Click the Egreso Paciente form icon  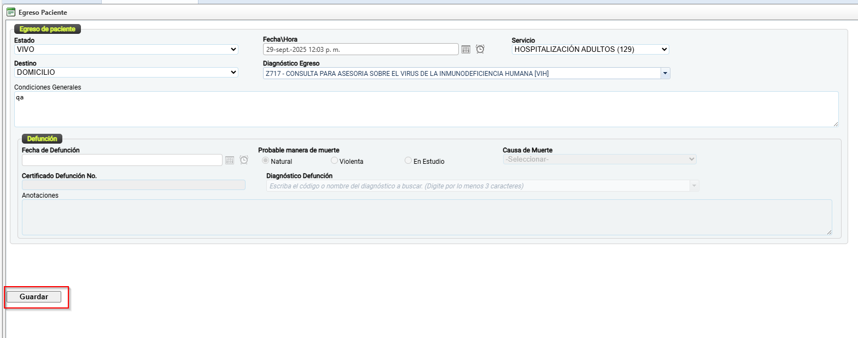pyautogui.click(x=11, y=12)
